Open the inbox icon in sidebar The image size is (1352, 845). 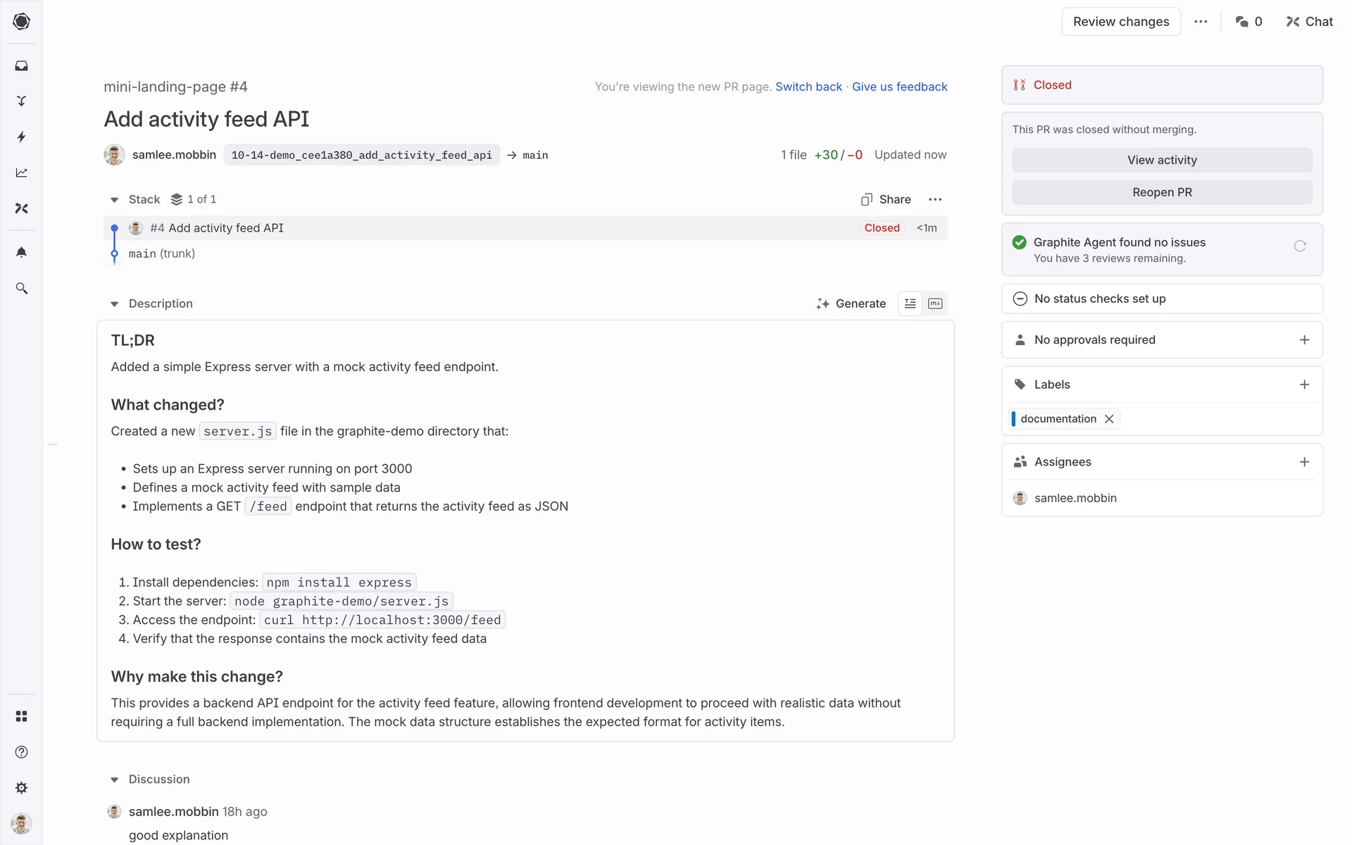21,65
